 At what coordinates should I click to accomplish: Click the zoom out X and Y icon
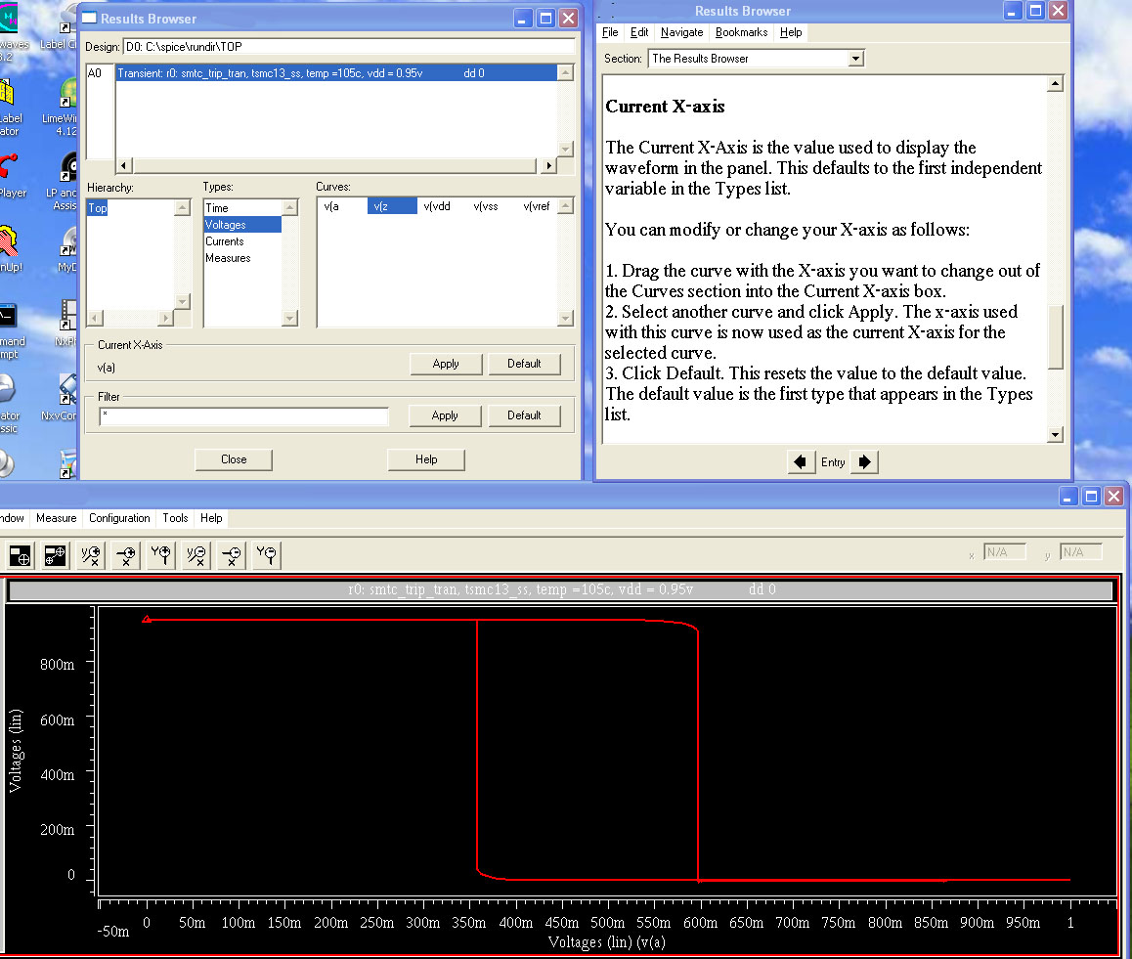point(196,556)
